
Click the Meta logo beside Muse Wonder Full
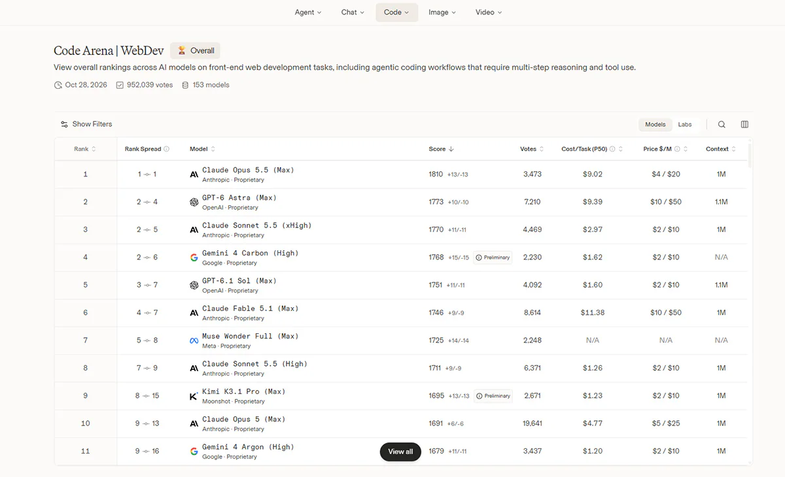click(x=194, y=341)
